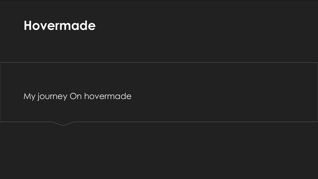This screenshot has height=179, width=318.
Task: Click the letter y in My
Action: click(33, 97)
